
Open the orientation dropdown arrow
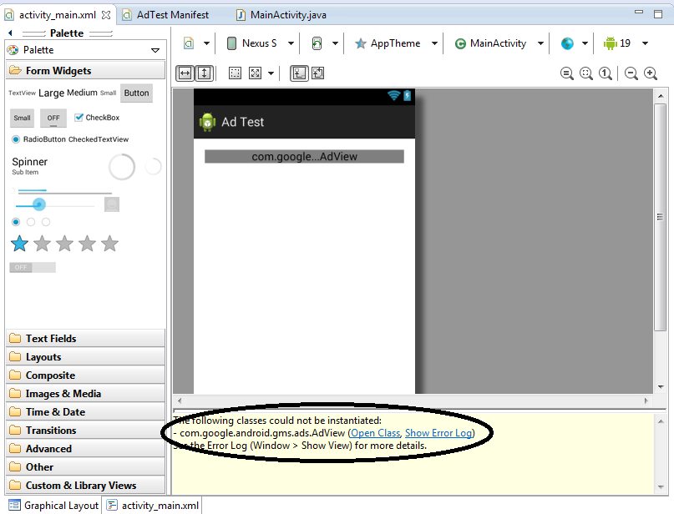point(335,43)
